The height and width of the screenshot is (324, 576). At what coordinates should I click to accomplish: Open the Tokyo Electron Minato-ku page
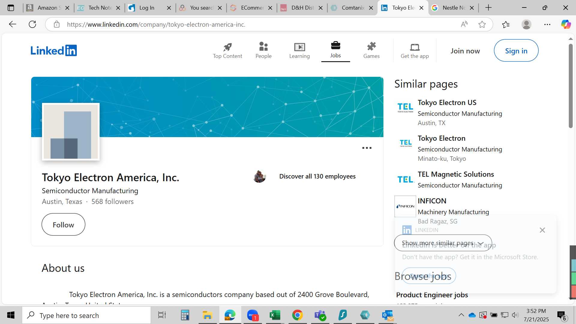(x=442, y=138)
